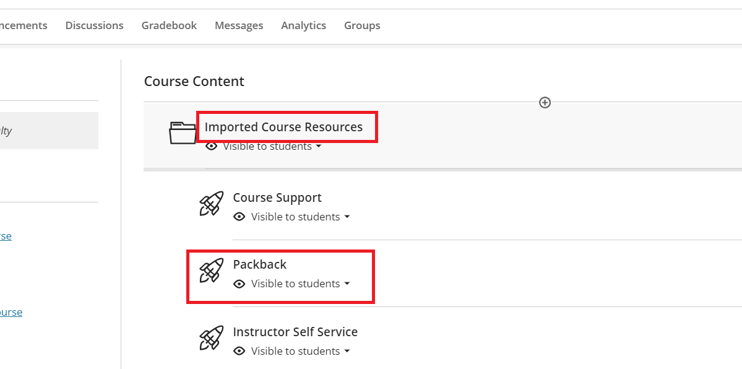Open Packback visibility dropdown arrow
Viewport: 742px width, 369px height.
(347, 284)
